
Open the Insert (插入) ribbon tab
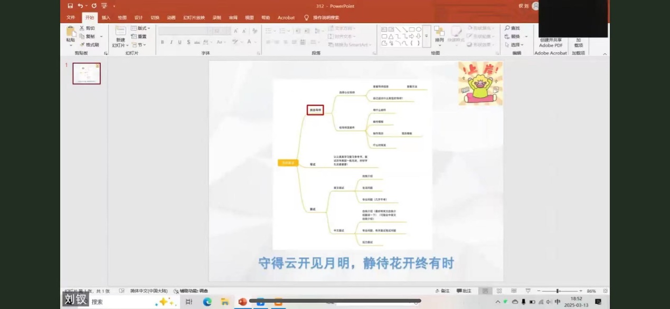(x=106, y=17)
